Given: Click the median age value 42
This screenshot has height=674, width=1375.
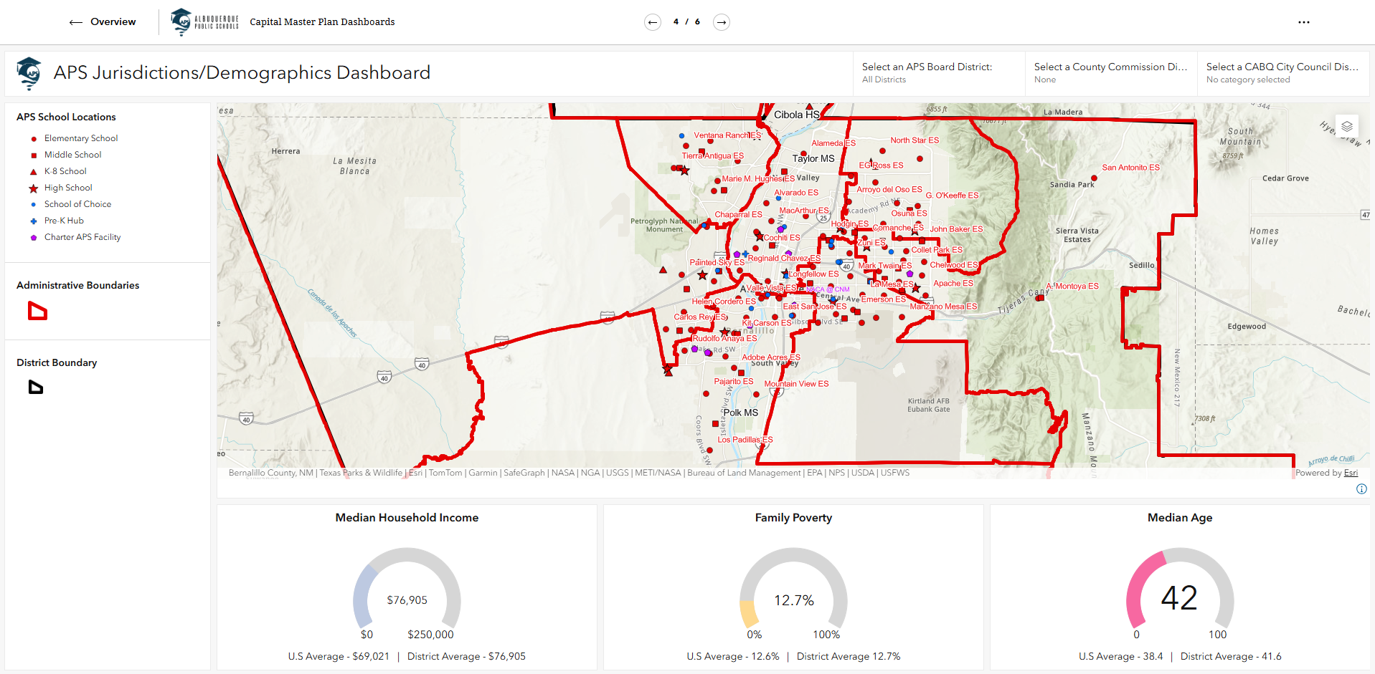Looking at the screenshot, I should (1179, 598).
